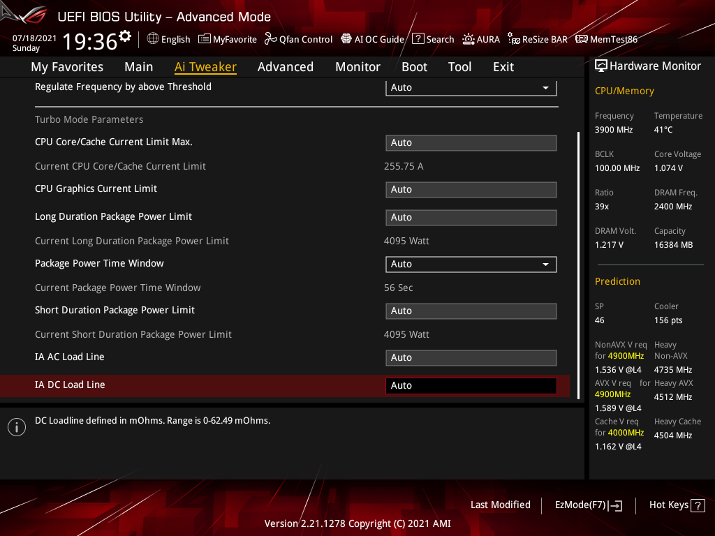Switch to EzMode

coord(588,505)
